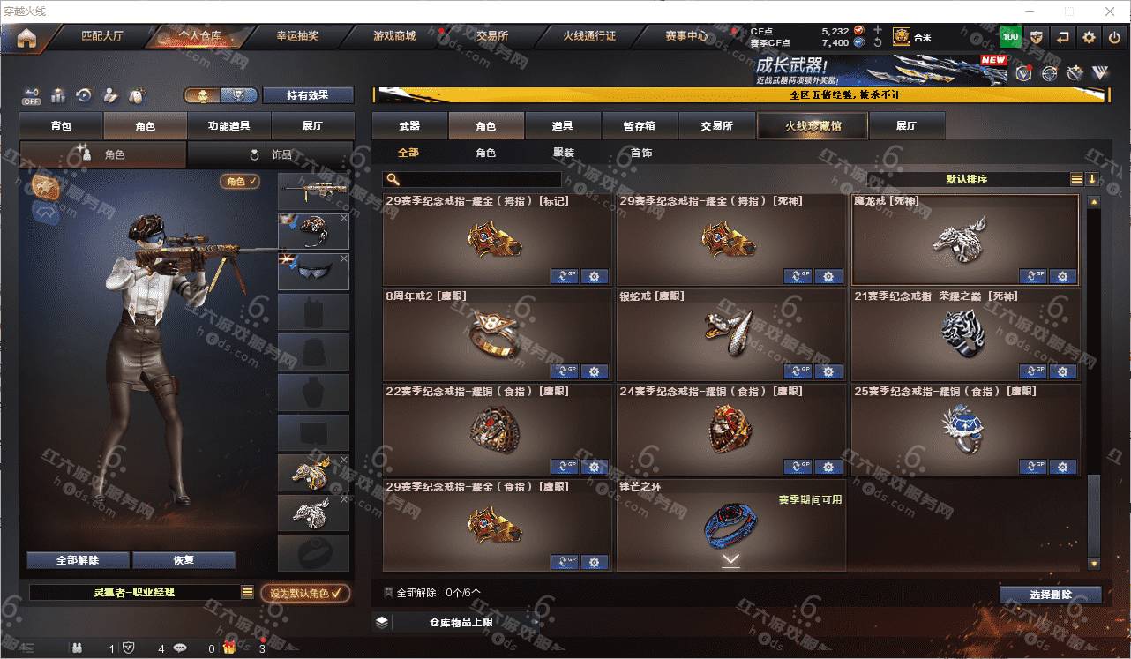The image size is (1131, 659).
Task: Click the ranking podium icon
Action: [x=58, y=95]
